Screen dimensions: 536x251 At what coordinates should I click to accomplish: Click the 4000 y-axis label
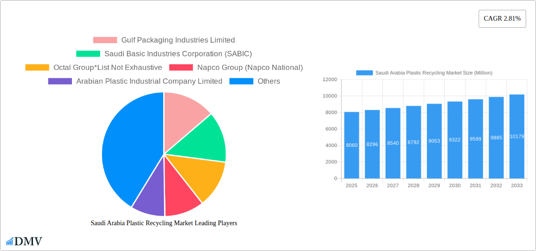pos(331,145)
